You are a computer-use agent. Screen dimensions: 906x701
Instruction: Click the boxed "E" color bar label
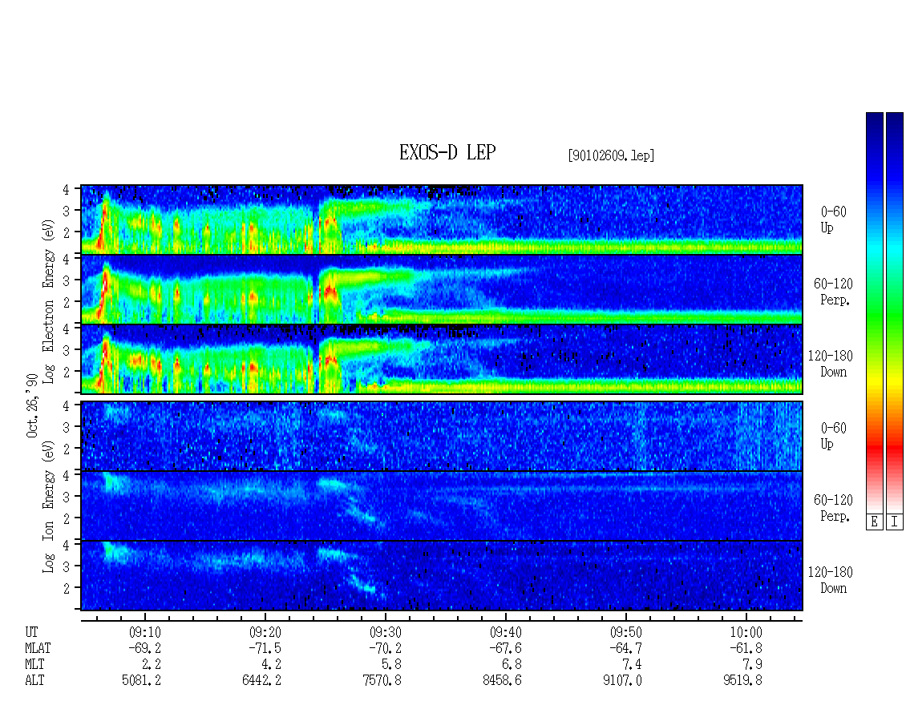point(874,522)
